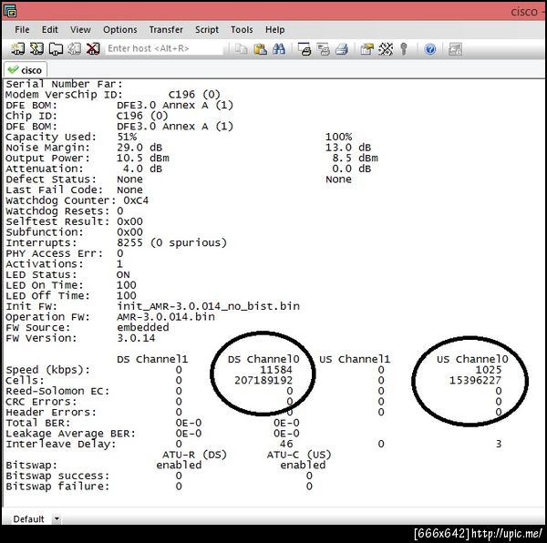Click the US Channel1 column header
Image resolution: width=547 pixels, height=543 pixels.
(x=355, y=359)
